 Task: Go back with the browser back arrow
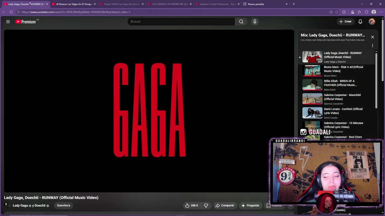click(4, 12)
